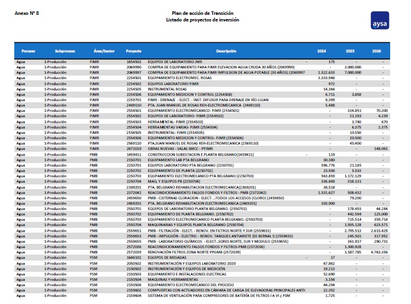Click the "Descripción" column header
Image resolution: width=411 pixels, height=304 pixels.
[x=226, y=51]
